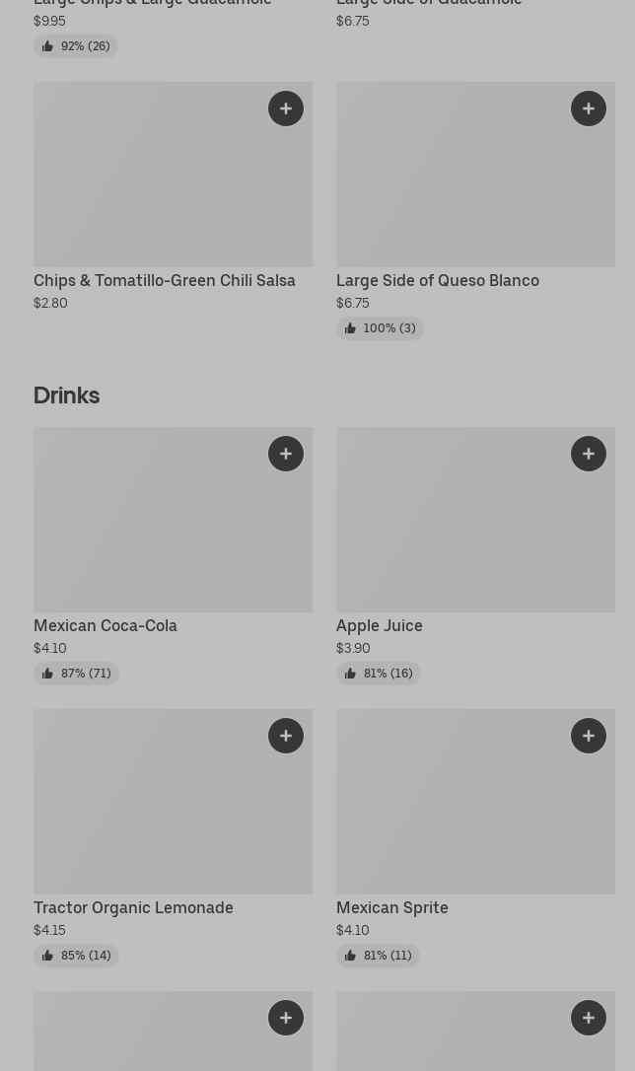Click Chips & Tomatillo-Green Chili Salsa title
Image resolution: width=635 pixels, height=1071 pixels.
click(165, 280)
